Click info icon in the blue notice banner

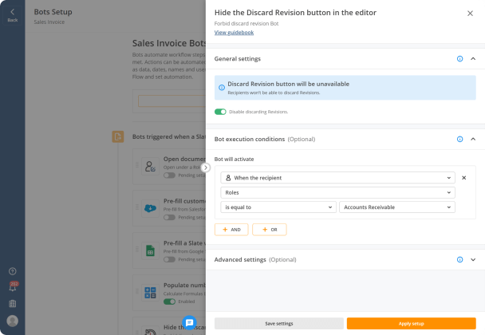222,88
